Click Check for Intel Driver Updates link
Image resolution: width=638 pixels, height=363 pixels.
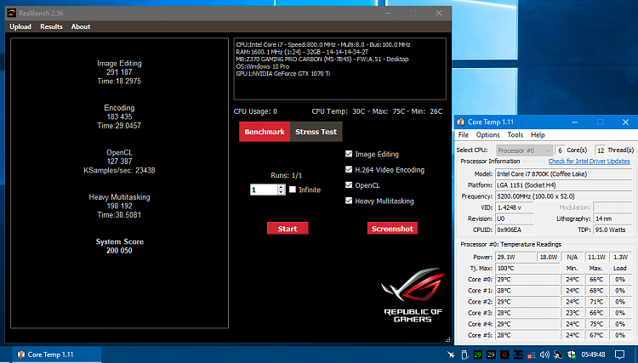[589, 162]
